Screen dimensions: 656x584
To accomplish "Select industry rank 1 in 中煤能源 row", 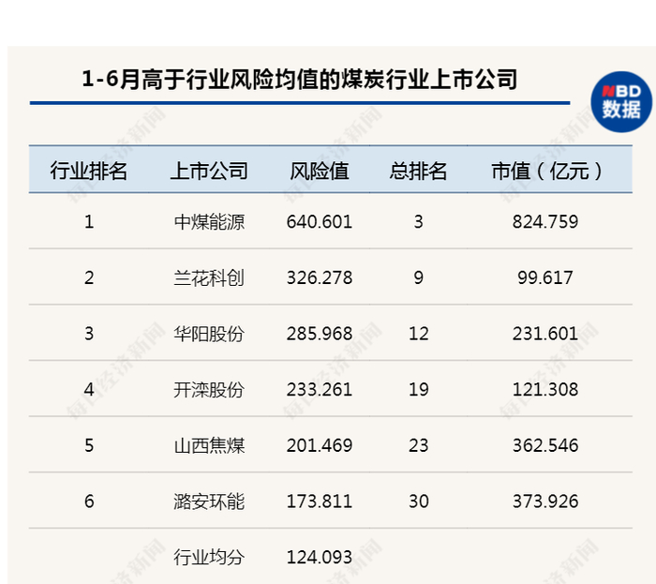I will (89, 222).
